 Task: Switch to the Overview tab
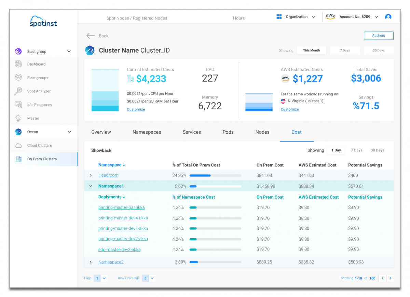pos(101,132)
